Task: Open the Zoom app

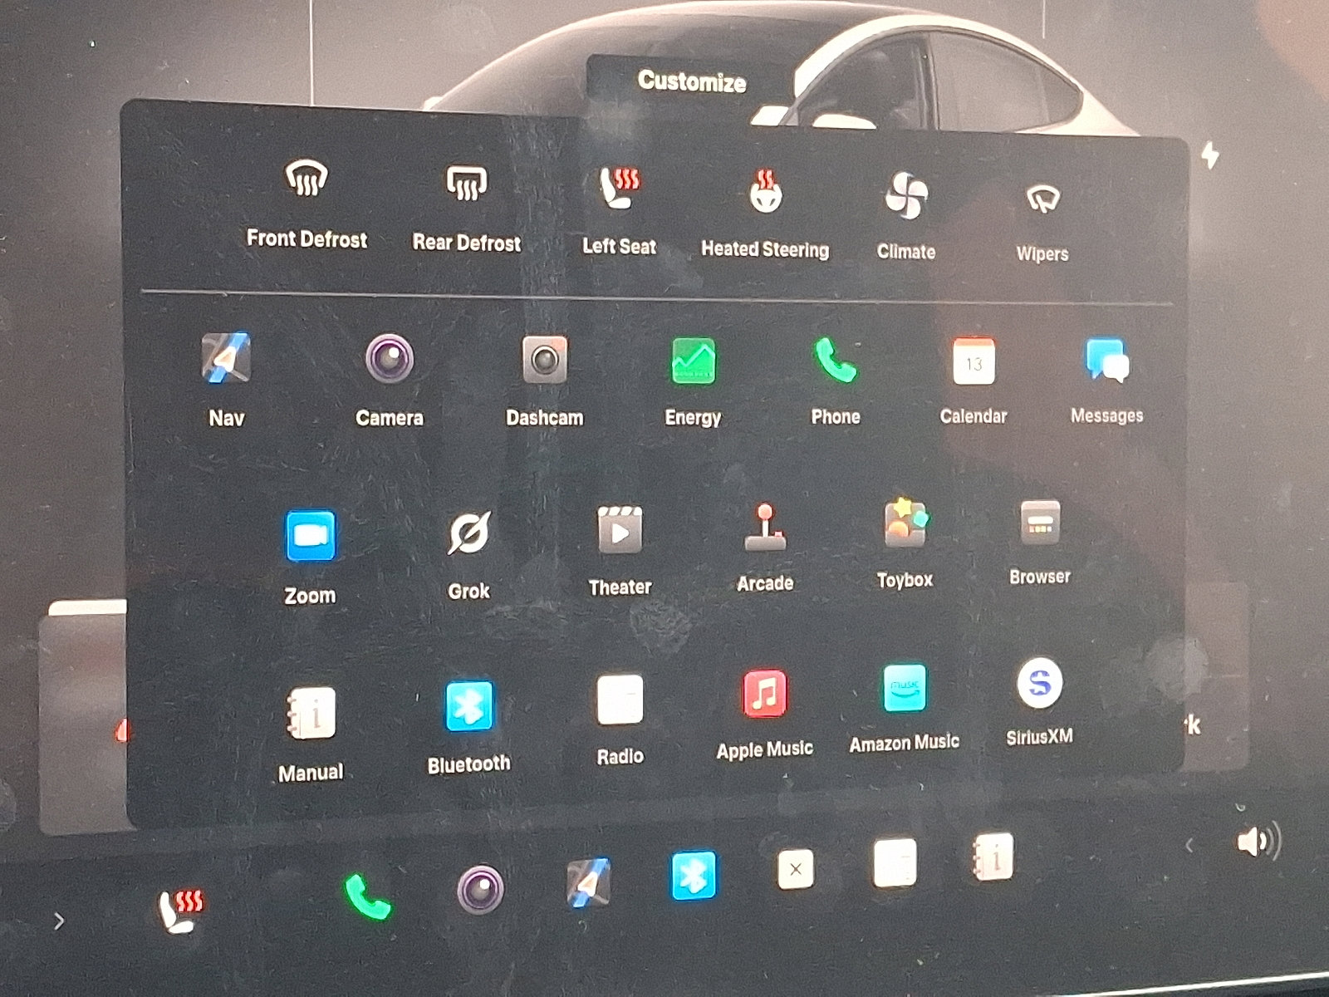Action: [x=310, y=537]
